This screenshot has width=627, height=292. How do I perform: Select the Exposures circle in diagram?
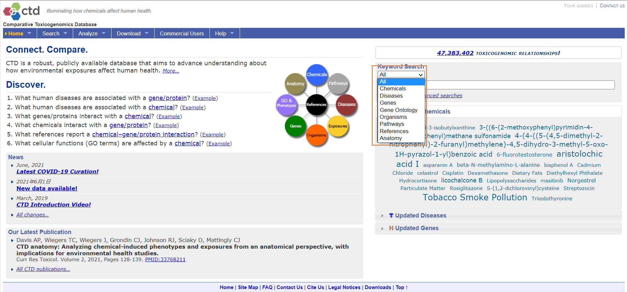click(x=338, y=126)
